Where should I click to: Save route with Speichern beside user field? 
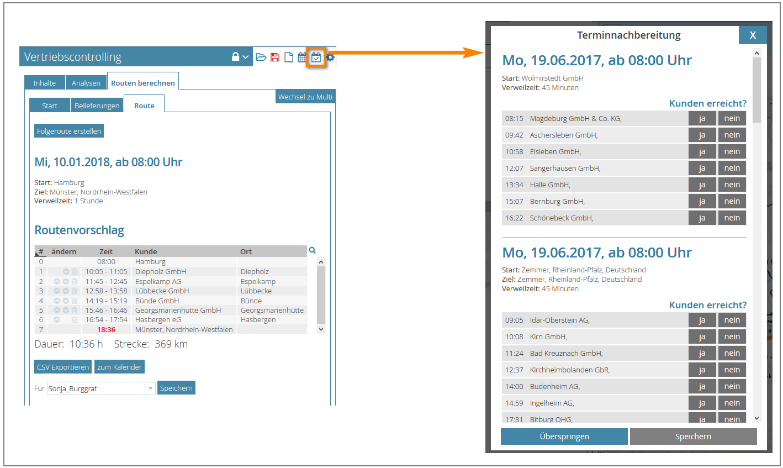tap(176, 388)
